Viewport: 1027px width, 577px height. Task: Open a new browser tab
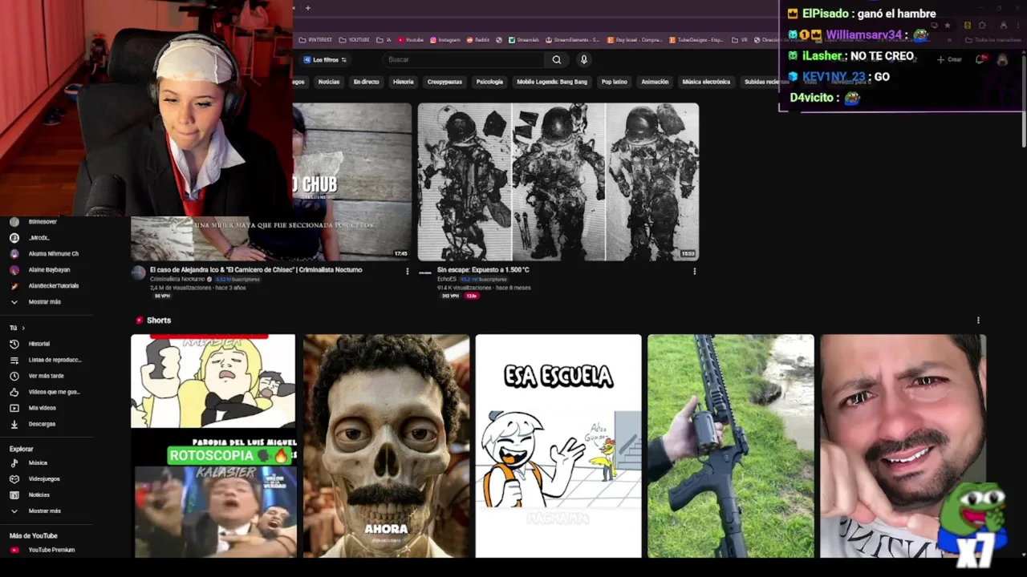307,8
